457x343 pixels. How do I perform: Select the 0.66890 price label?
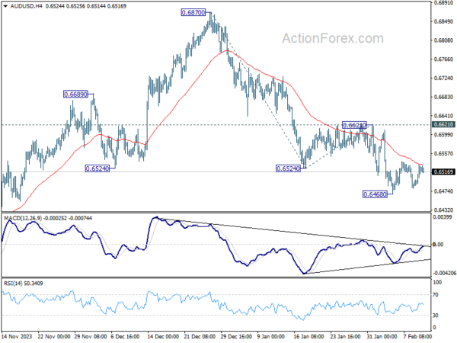coord(75,95)
